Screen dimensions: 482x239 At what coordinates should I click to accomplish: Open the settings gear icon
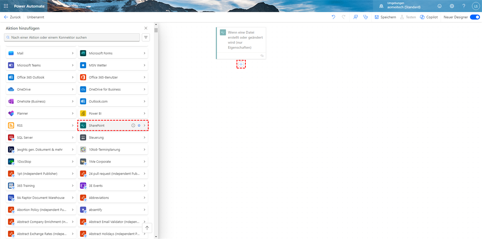tap(452, 6)
